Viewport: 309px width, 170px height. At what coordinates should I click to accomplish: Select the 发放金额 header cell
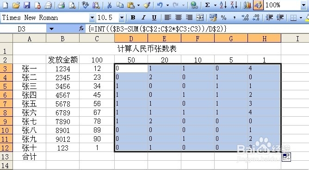tap(62, 60)
